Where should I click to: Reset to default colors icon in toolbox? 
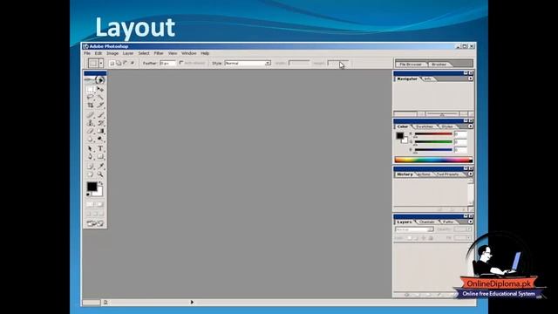click(x=88, y=195)
